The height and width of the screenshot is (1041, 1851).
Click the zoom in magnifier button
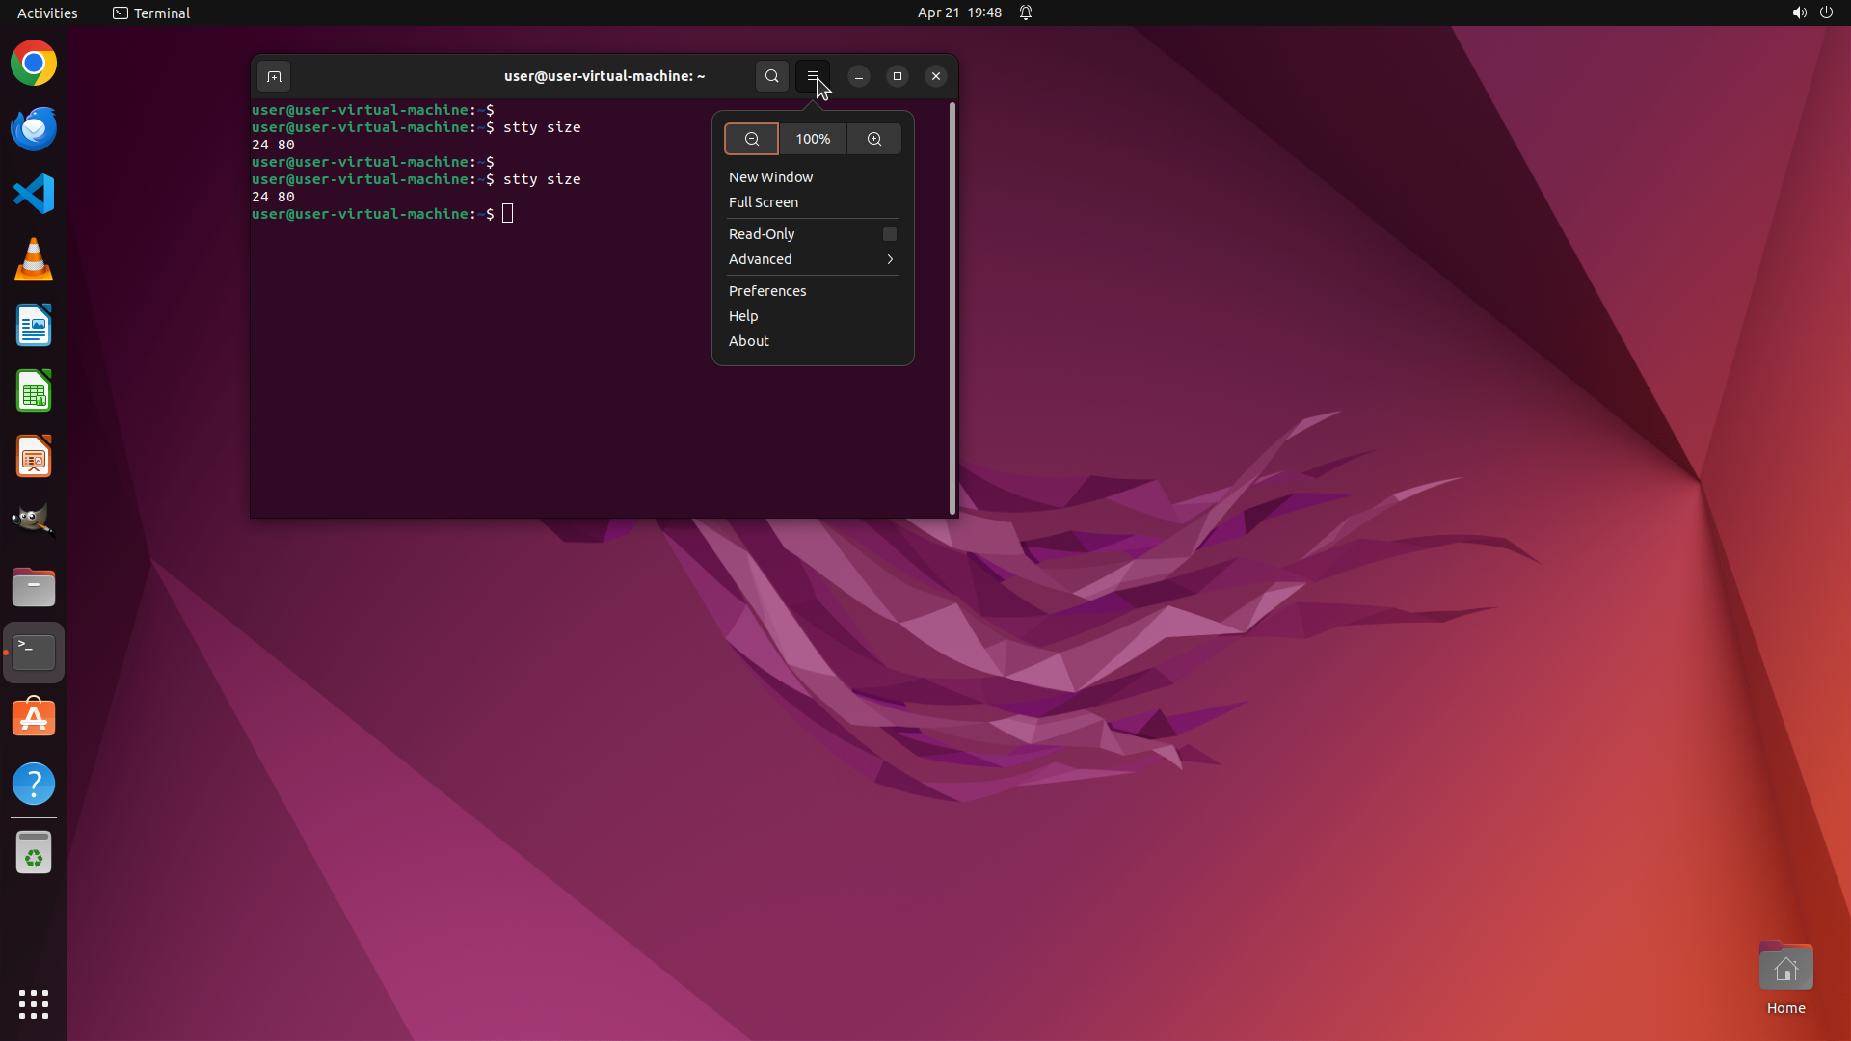(873, 139)
